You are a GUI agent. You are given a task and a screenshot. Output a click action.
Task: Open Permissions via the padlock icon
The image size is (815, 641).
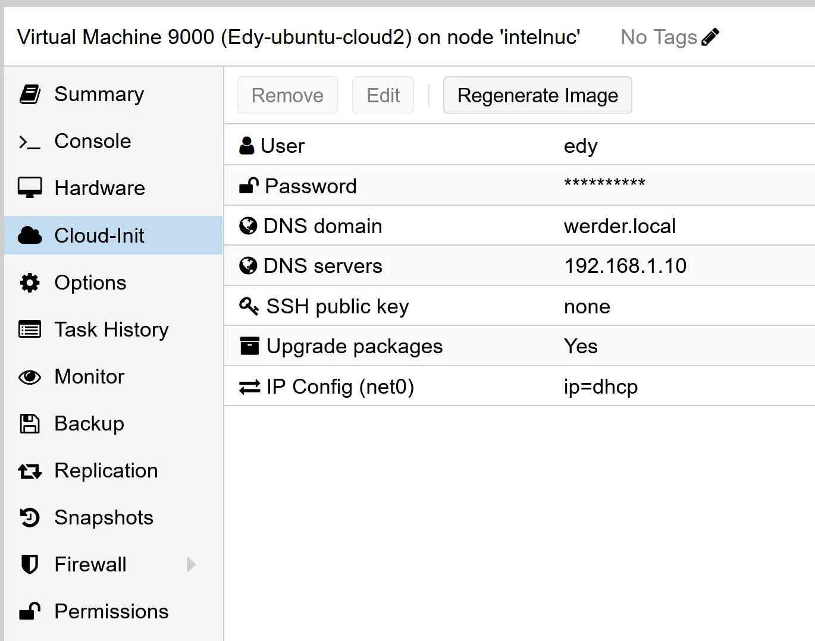click(29, 611)
